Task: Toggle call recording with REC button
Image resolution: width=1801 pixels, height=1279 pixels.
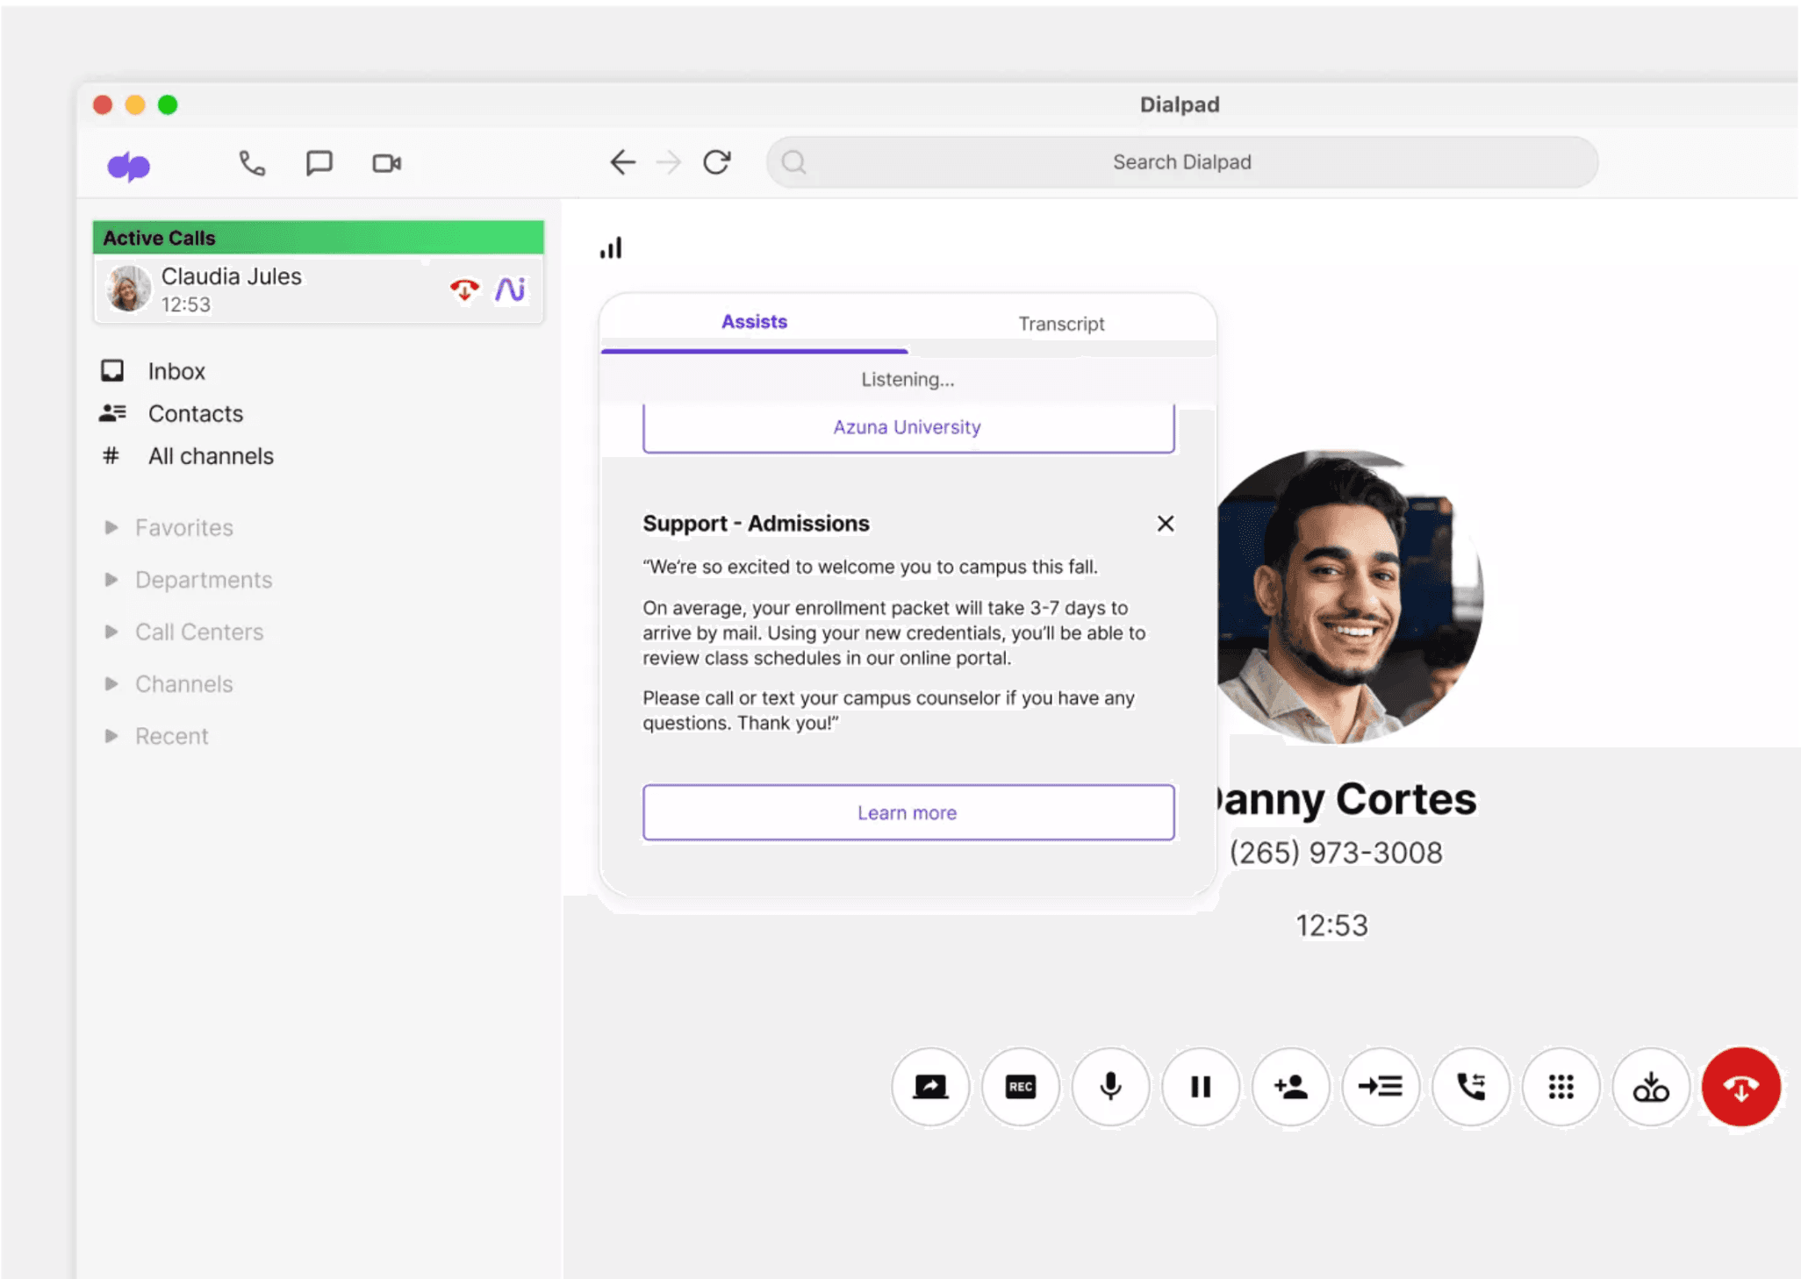Action: 1021,1087
